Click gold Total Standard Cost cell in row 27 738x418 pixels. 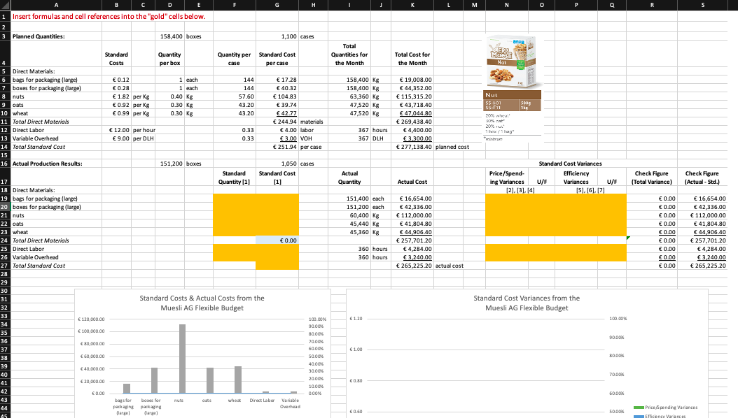point(277,266)
